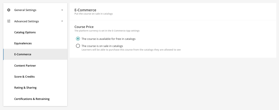Select the E-Commerce sidebar item
Image resolution: width=279 pixels, height=110 pixels.
coord(35,54)
